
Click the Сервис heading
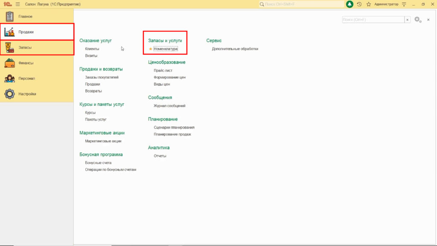(214, 41)
